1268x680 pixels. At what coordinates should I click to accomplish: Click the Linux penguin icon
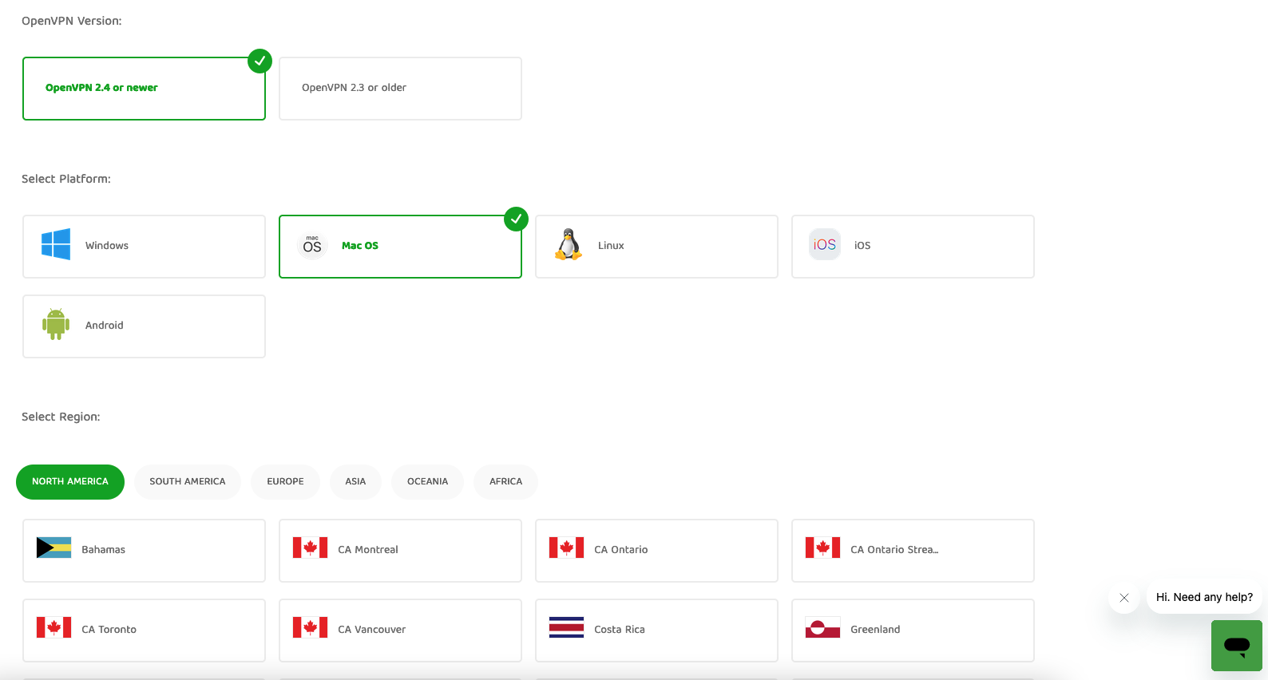pos(569,244)
